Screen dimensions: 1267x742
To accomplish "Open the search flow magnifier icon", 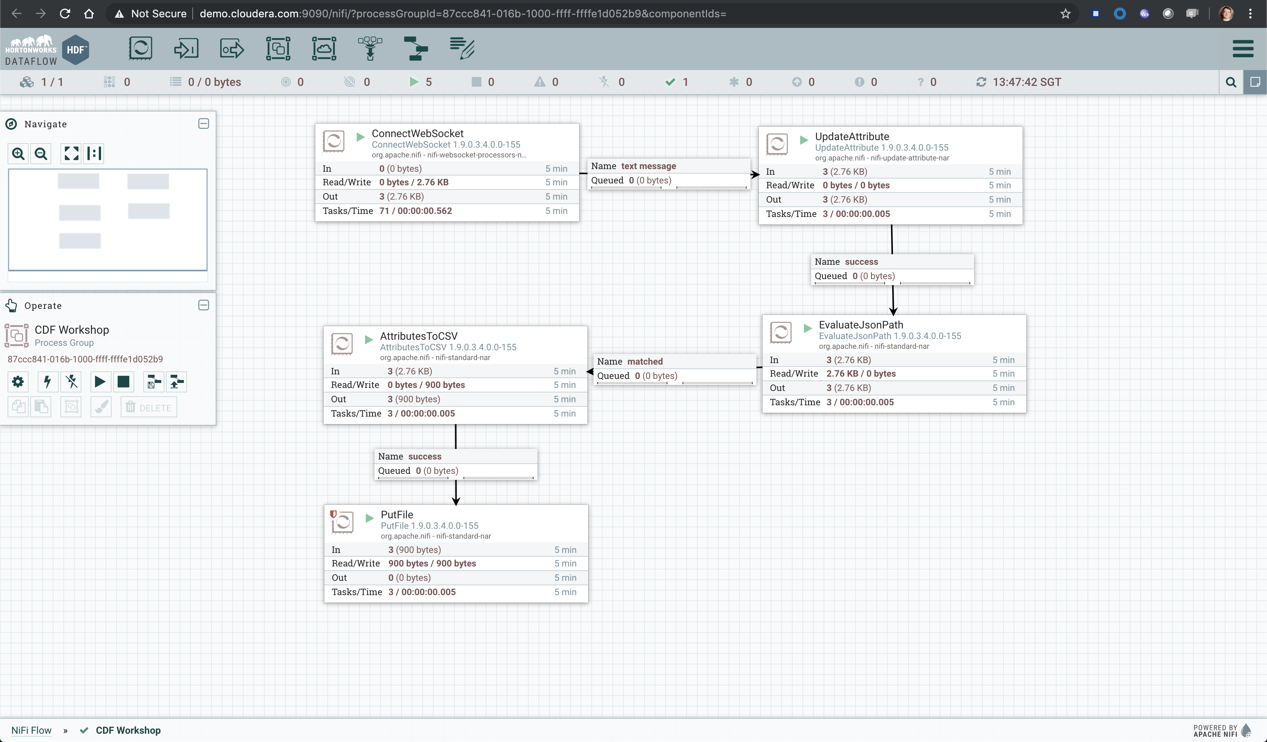I will click(1231, 82).
